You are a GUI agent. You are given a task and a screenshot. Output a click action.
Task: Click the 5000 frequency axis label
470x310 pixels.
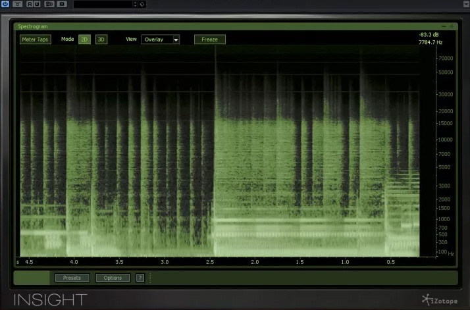pyautogui.click(x=444, y=167)
